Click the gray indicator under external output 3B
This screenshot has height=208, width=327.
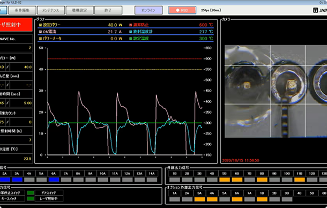point(199,180)
